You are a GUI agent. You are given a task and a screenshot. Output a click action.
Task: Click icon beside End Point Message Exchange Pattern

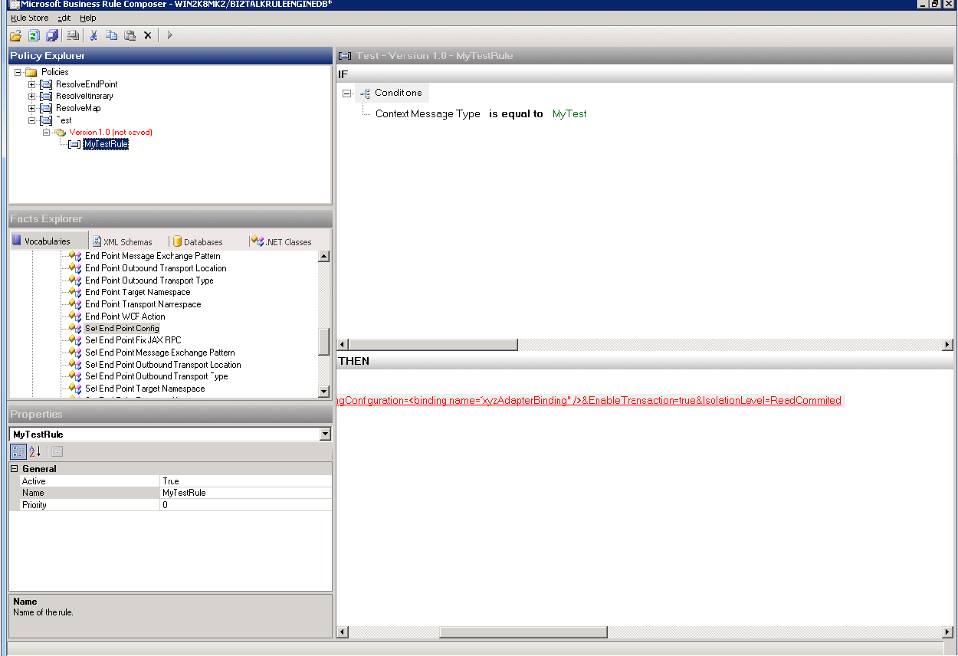[x=75, y=256]
